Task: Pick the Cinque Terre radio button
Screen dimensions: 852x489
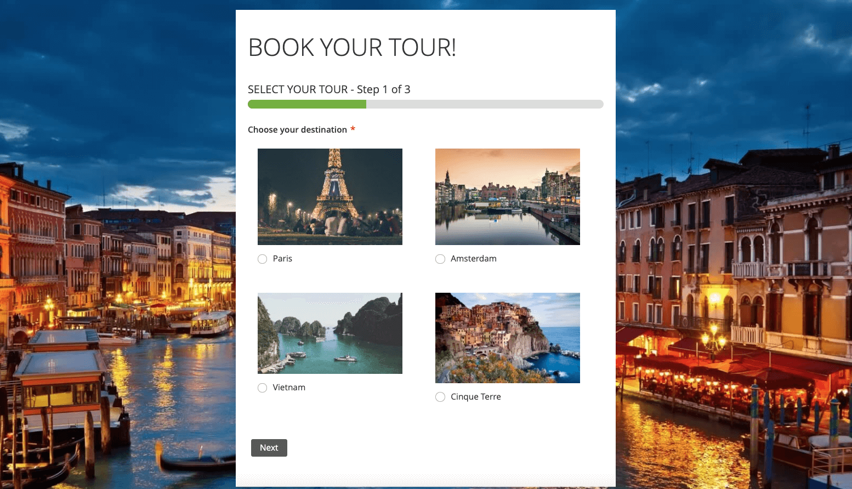Action: [440, 397]
